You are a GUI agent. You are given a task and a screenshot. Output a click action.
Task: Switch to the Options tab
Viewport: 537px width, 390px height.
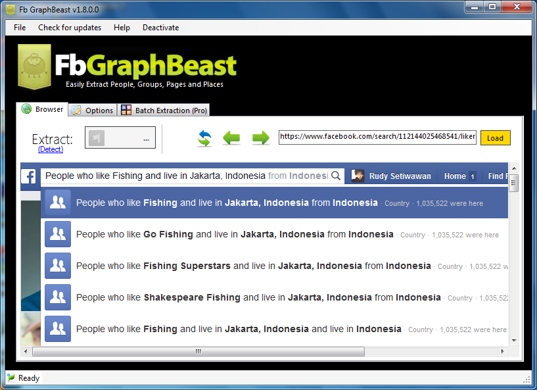(93, 110)
